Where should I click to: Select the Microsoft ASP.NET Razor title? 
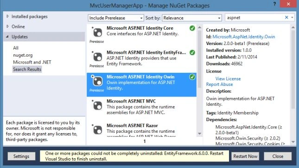tap(132, 126)
